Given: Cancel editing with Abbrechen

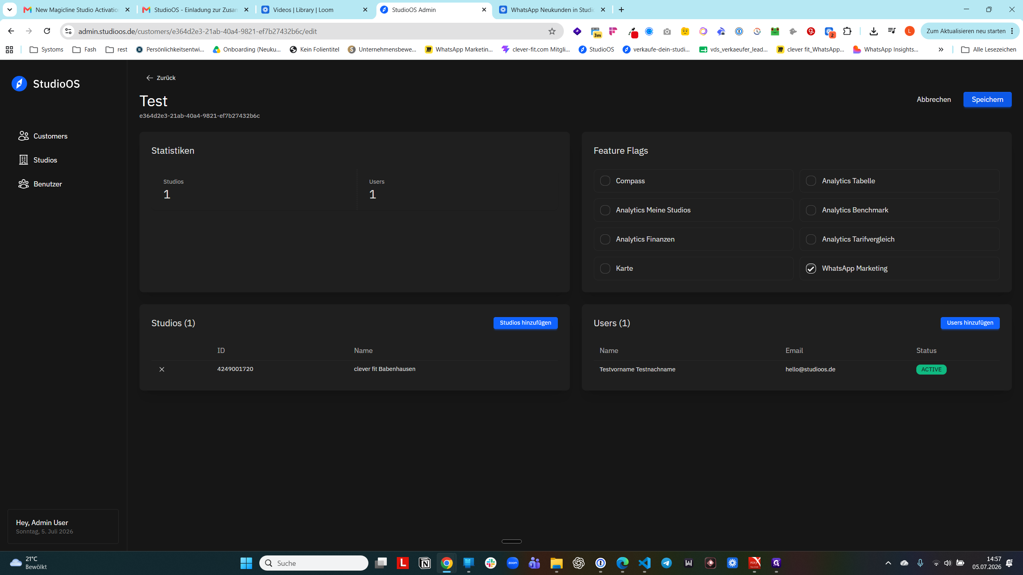Looking at the screenshot, I should [933, 99].
